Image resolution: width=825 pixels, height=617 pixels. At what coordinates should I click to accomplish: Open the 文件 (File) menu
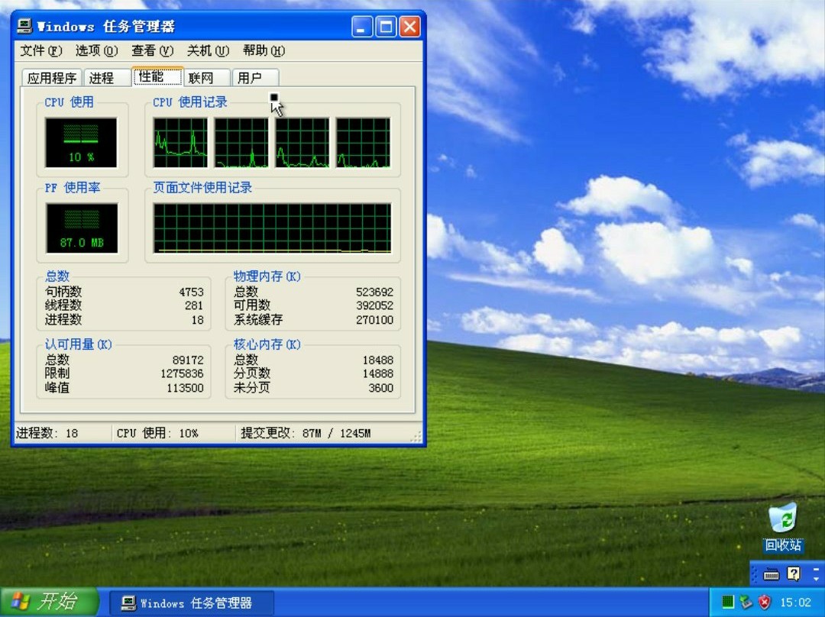41,51
